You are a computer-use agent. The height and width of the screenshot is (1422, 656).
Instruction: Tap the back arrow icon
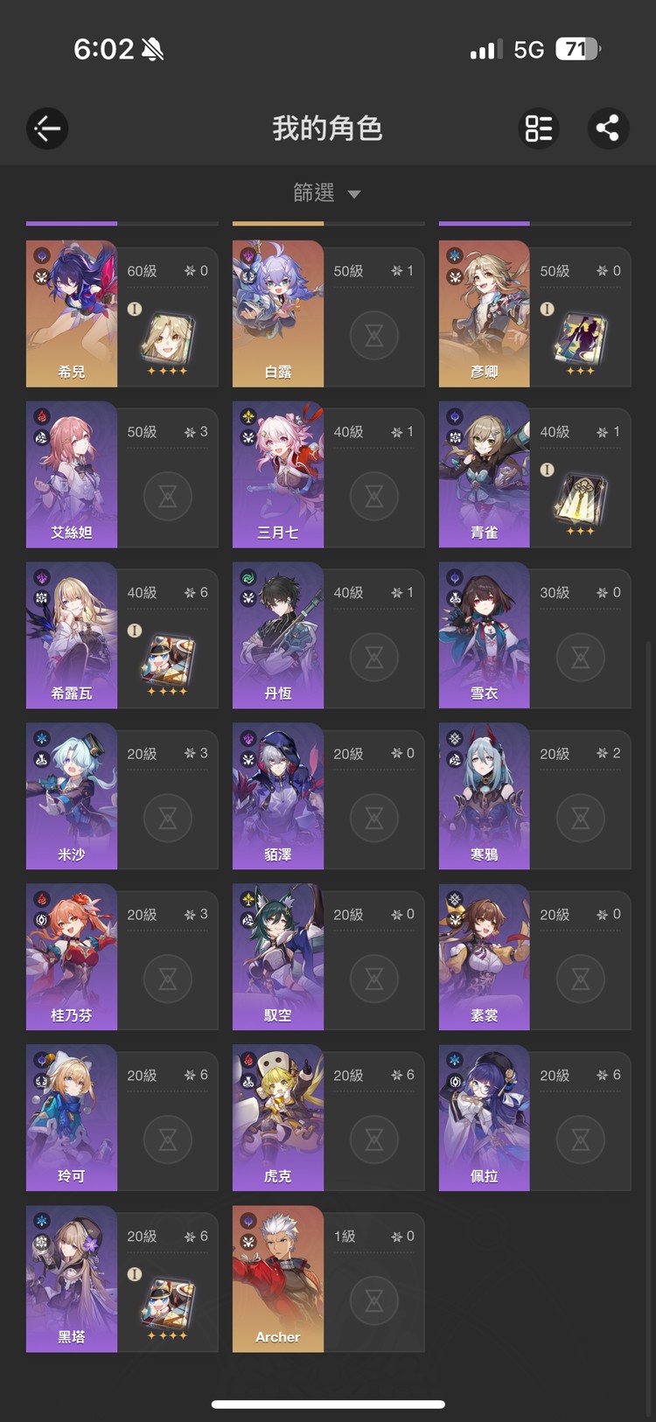(x=47, y=129)
